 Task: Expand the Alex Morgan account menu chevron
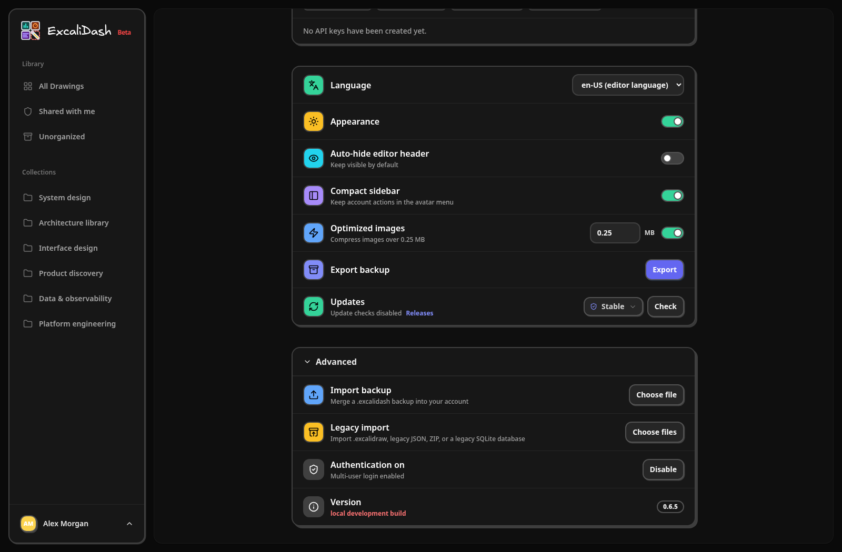coord(129,524)
